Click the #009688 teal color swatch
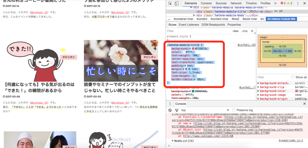This screenshot has width=308, height=148. pyautogui.click(x=193, y=91)
